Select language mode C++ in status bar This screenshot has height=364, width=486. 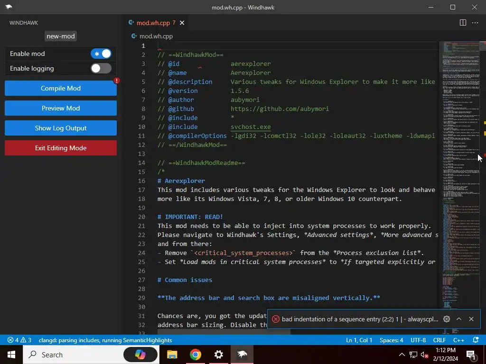point(459,340)
